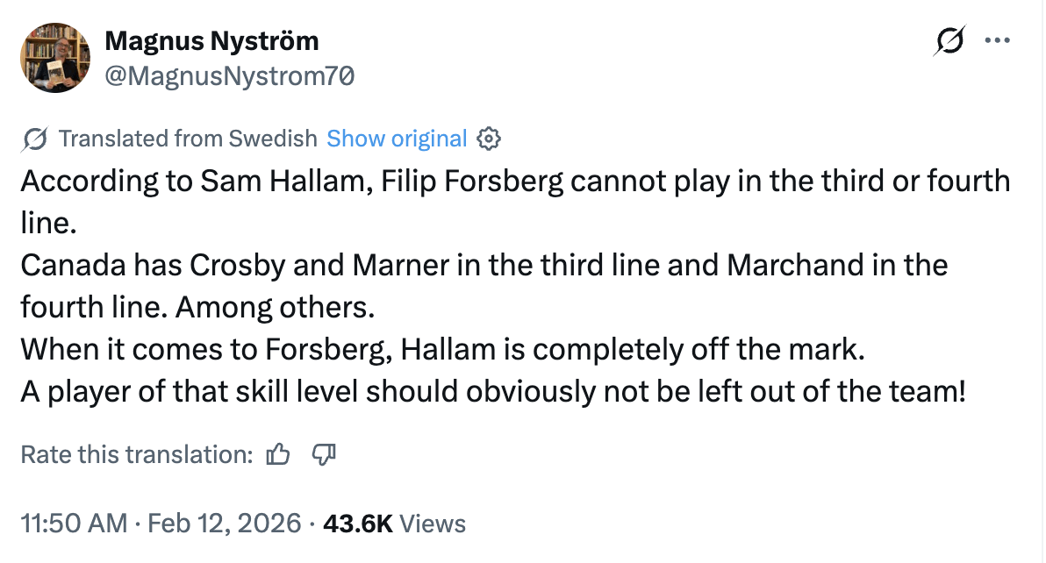
Task: Toggle the post back to original Swedish
Action: [x=397, y=139]
